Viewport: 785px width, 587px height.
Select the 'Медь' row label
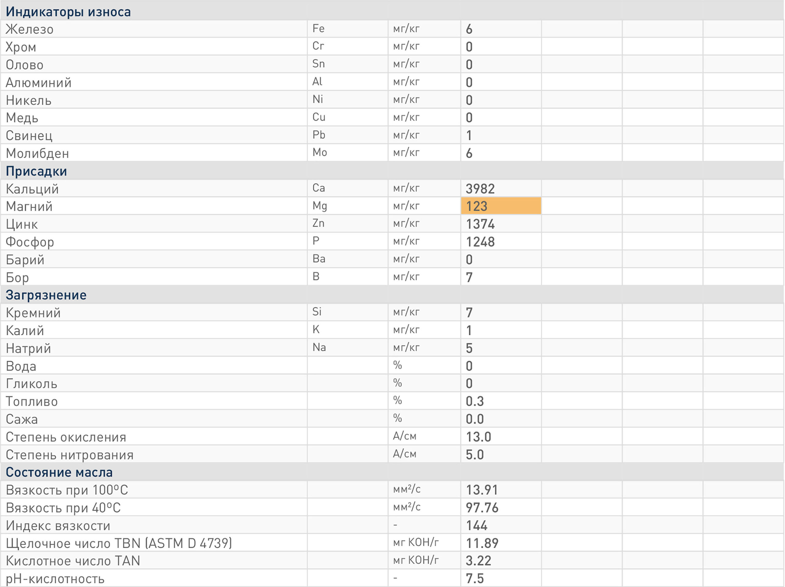[22, 118]
